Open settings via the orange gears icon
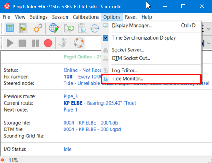 tap(38, 28)
